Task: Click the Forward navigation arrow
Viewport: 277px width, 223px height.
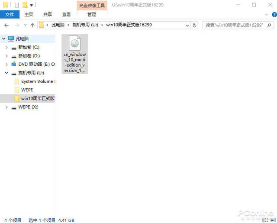Action: coord(17,25)
